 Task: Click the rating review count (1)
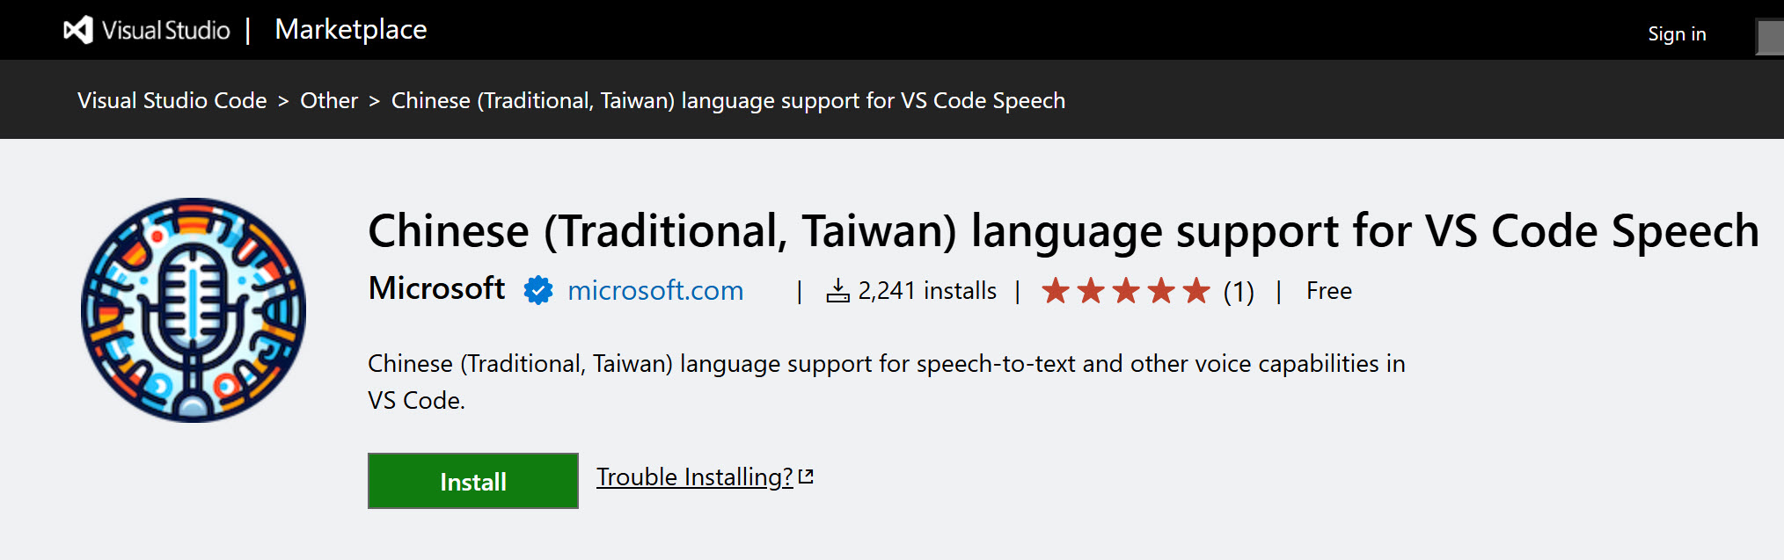(1239, 290)
